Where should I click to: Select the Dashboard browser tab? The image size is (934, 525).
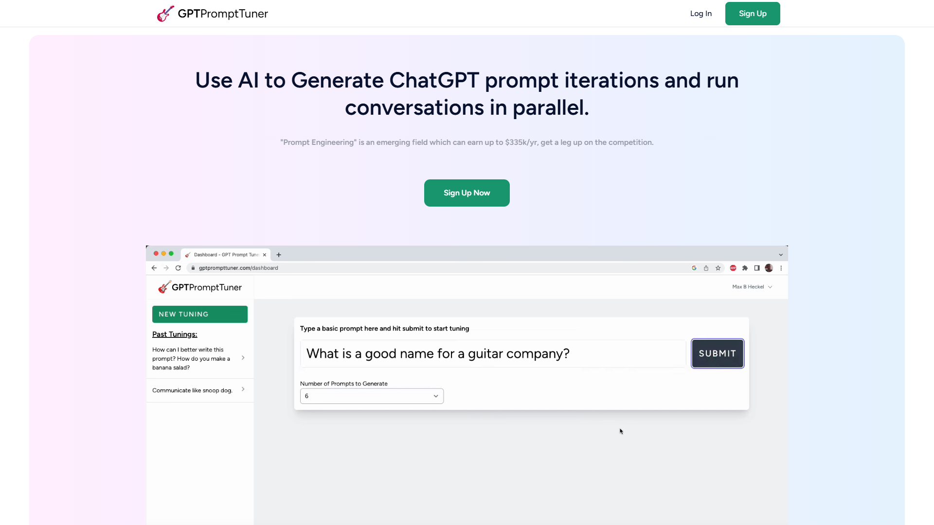tap(225, 254)
